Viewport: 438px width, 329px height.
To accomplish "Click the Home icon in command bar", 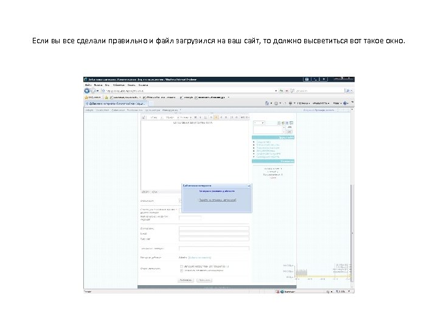I will 267,103.
